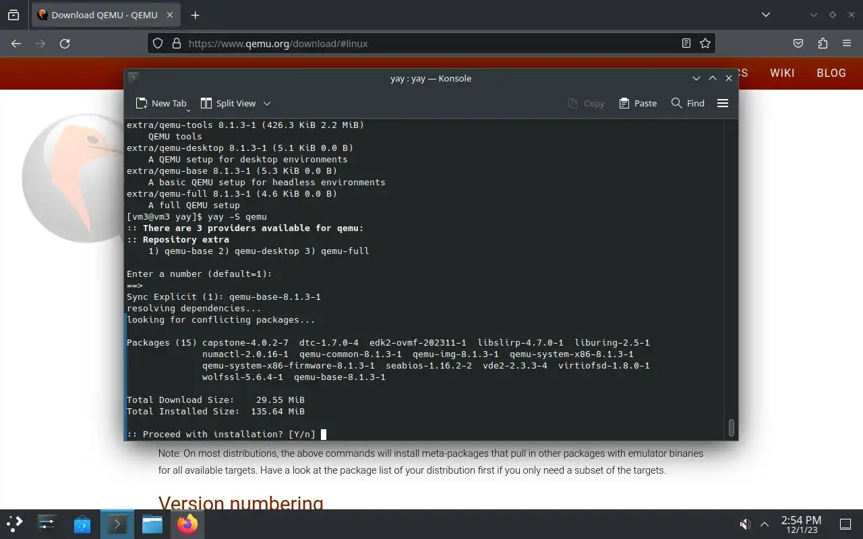Click 'There are 3 providers available for qemu:' text
The width and height of the screenshot is (863, 539).
point(254,228)
